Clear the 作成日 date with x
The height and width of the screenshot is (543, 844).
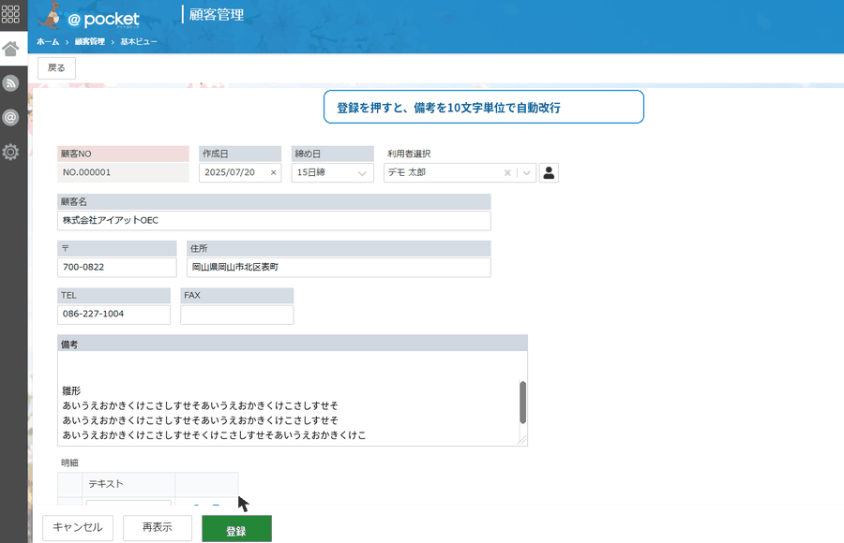(x=273, y=172)
